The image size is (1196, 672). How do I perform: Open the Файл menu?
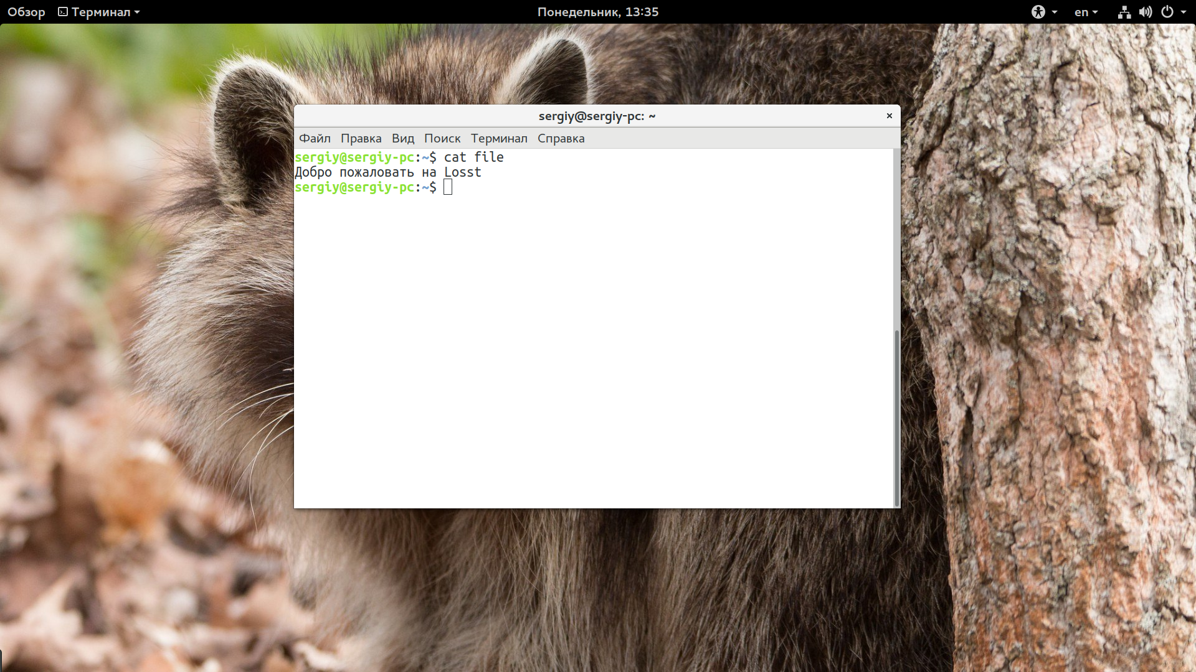pos(315,138)
